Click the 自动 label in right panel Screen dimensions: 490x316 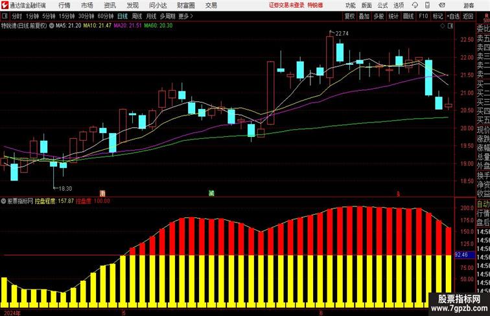(x=483, y=204)
